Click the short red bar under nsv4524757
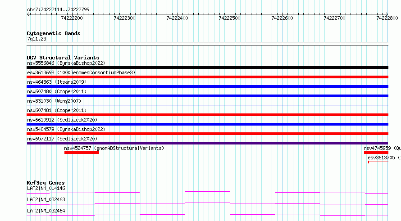The image size is (401, 221). [82, 153]
